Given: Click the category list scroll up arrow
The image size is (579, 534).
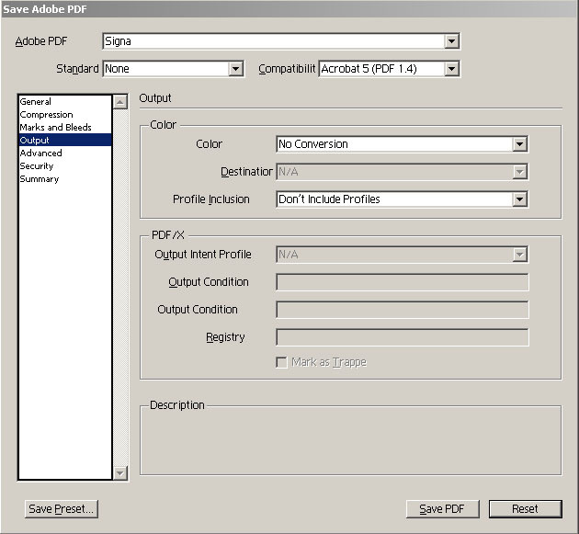Looking at the screenshot, I should (120, 102).
